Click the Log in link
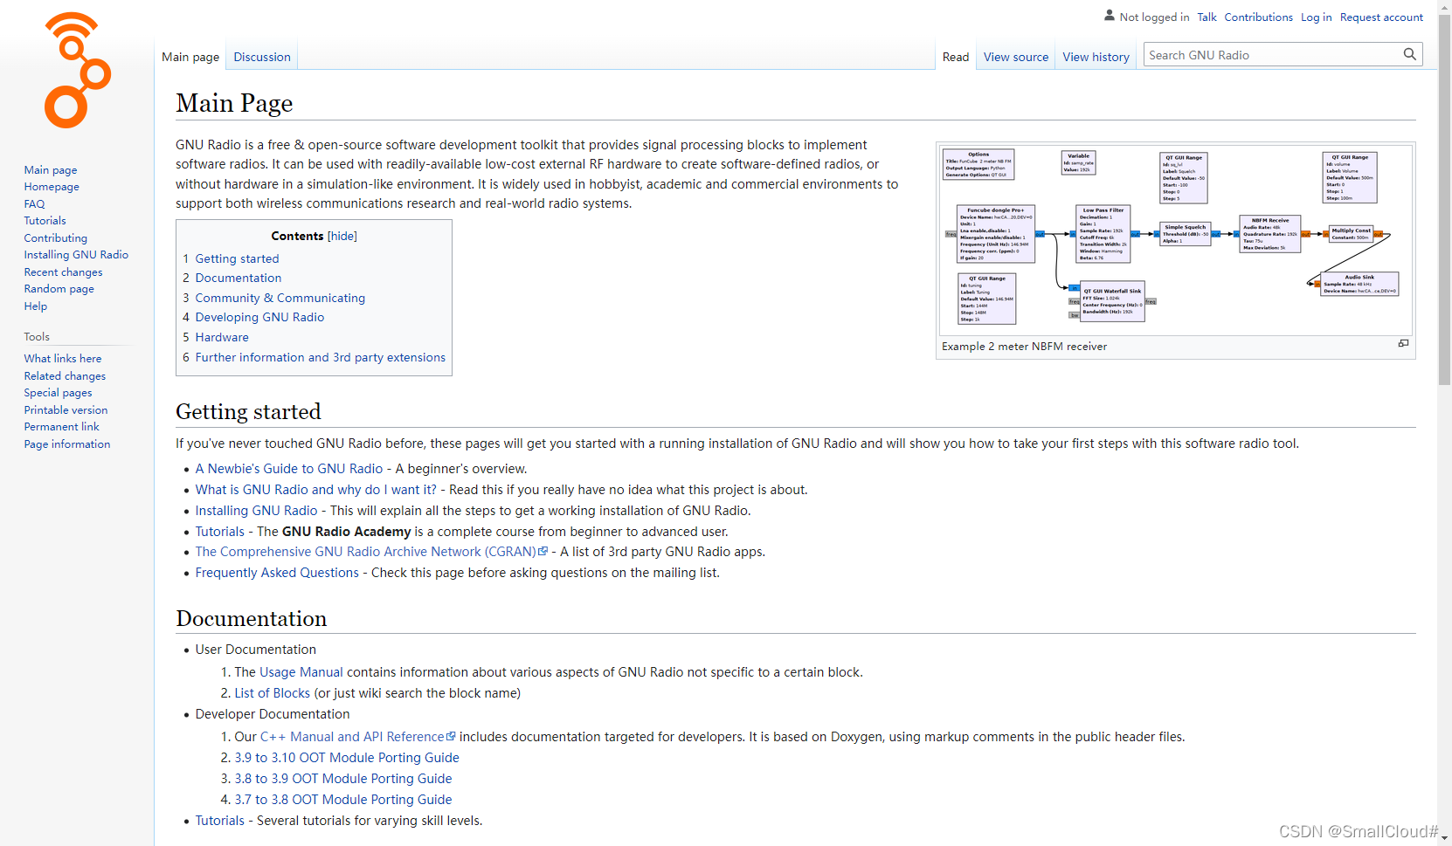 [1316, 17]
